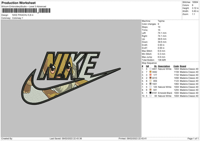Click 'Natural White' in stop row 7
This screenshot has height=141, width=200.
coord(165,87)
